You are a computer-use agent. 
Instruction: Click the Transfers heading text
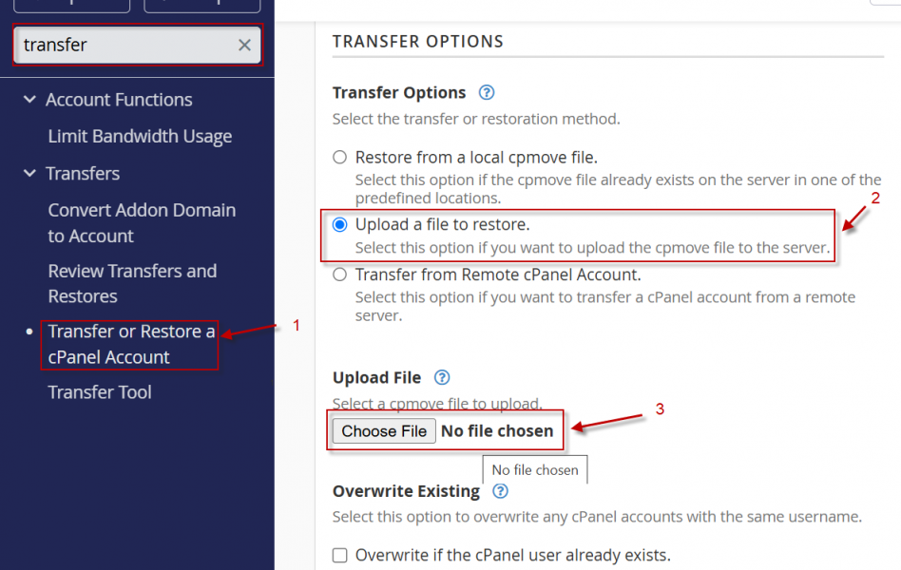pyautogui.click(x=83, y=173)
